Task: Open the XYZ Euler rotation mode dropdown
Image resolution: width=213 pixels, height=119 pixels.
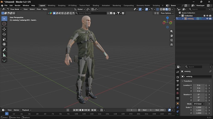Action: [199, 104]
